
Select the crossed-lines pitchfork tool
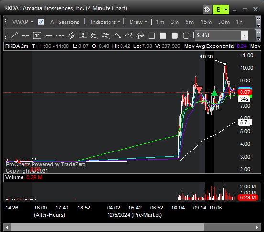pos(71,35)
